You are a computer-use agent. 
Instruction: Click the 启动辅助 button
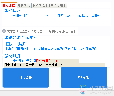pyautogui.click(x=84, y=78)
